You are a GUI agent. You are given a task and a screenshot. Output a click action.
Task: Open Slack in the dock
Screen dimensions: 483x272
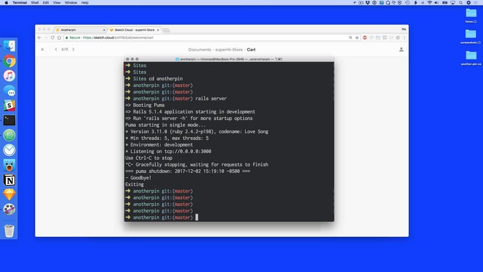tap(9, 106)
